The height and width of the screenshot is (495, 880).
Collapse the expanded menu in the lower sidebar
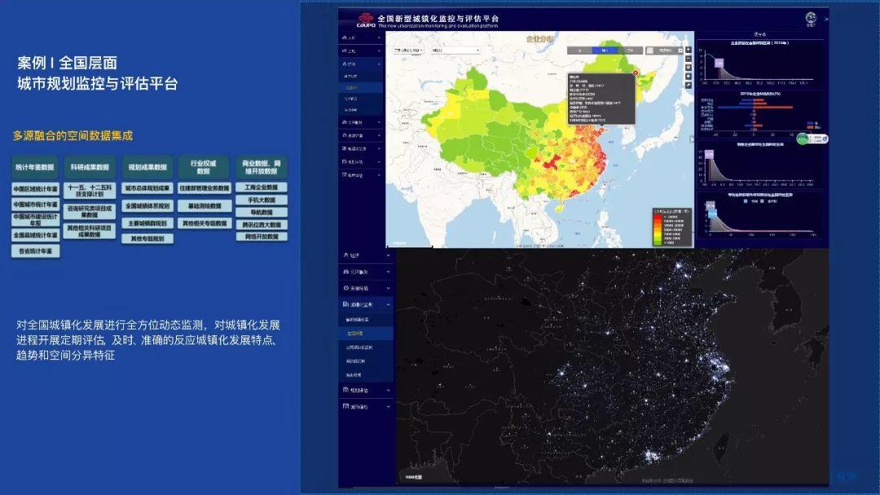pyautogui.click(x=389, y=304)
